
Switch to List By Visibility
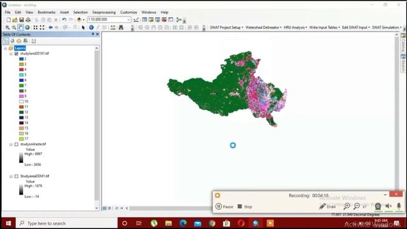coord(19,41)
